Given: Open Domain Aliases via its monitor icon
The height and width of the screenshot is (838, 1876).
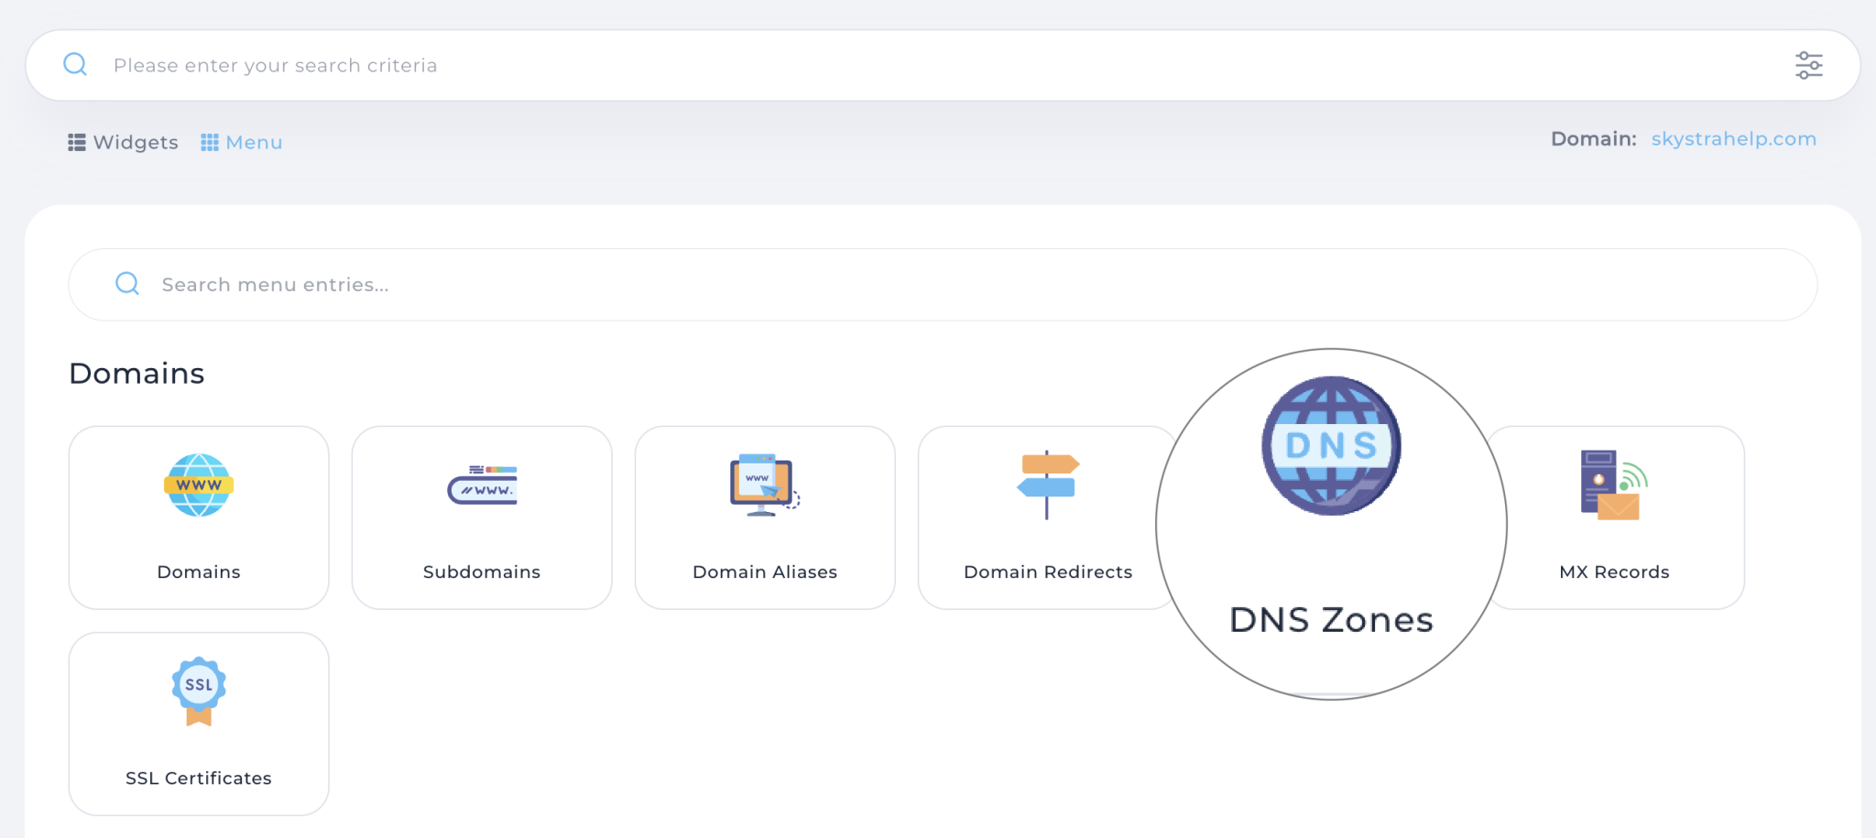Looking at the screenshot, I should click(764, 486).
